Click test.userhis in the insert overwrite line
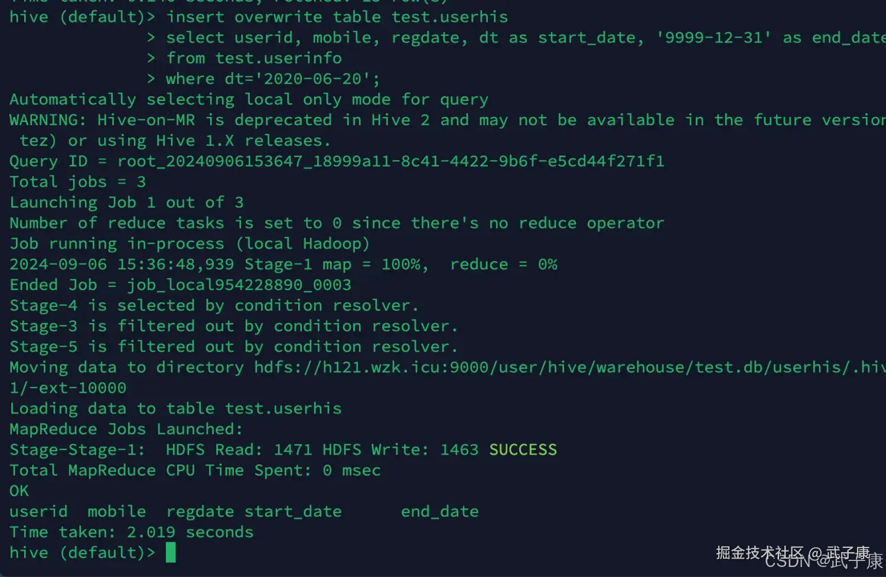Screen dimensions: 886x577 (449, 17)
